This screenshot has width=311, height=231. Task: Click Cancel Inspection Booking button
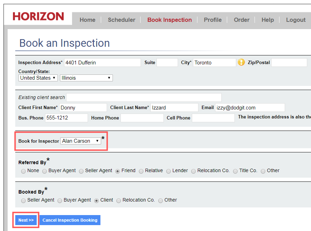[x=70, y=220]
